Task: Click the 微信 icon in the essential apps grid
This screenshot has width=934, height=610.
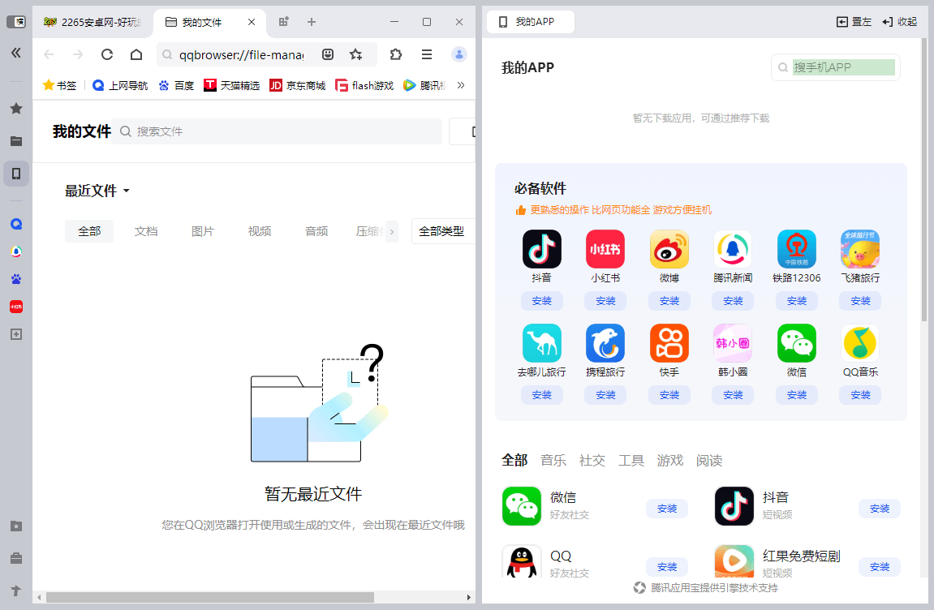Action: [796, 342]
